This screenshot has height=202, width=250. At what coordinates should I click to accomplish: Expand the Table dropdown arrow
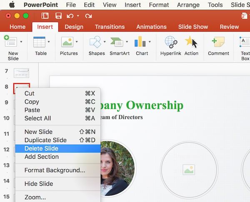pos(49,42)
